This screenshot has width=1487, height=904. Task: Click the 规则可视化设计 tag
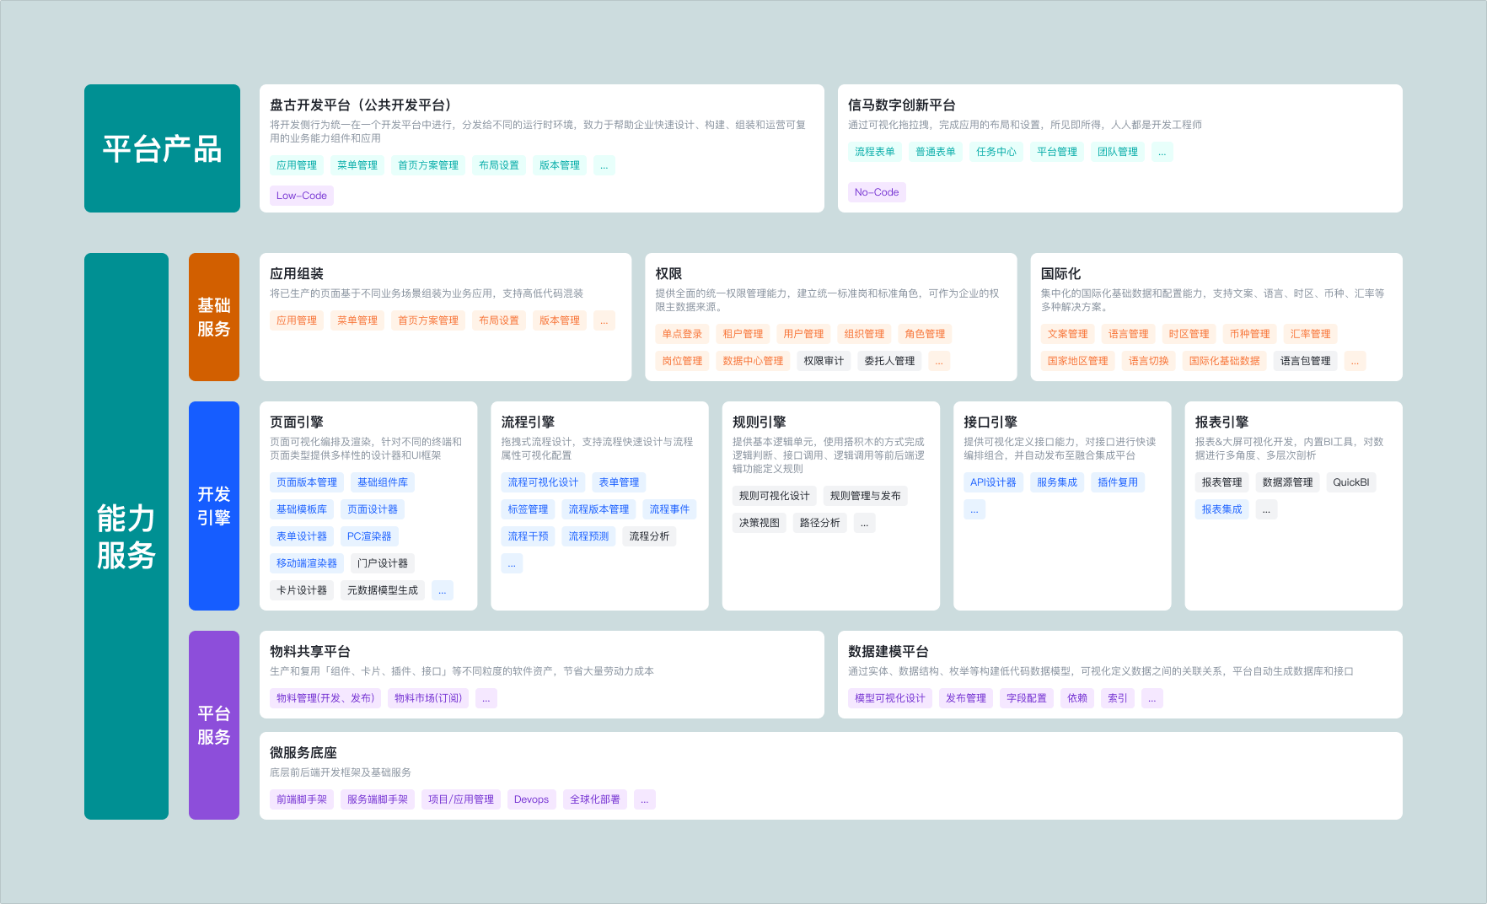pos(775,496)
